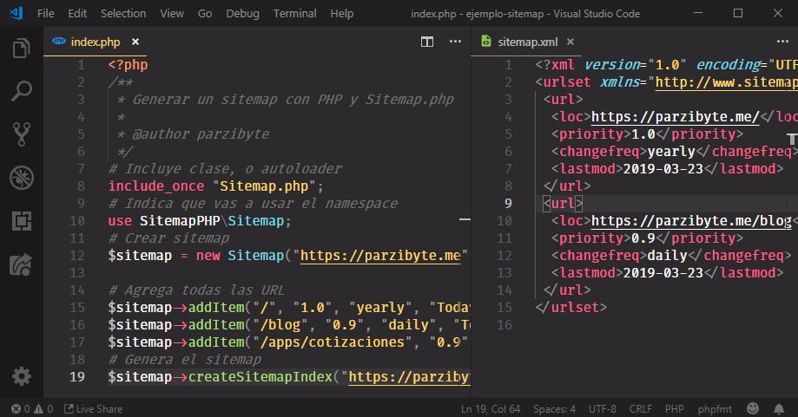Switch to the sitemap.xml tab

[528, 42]
